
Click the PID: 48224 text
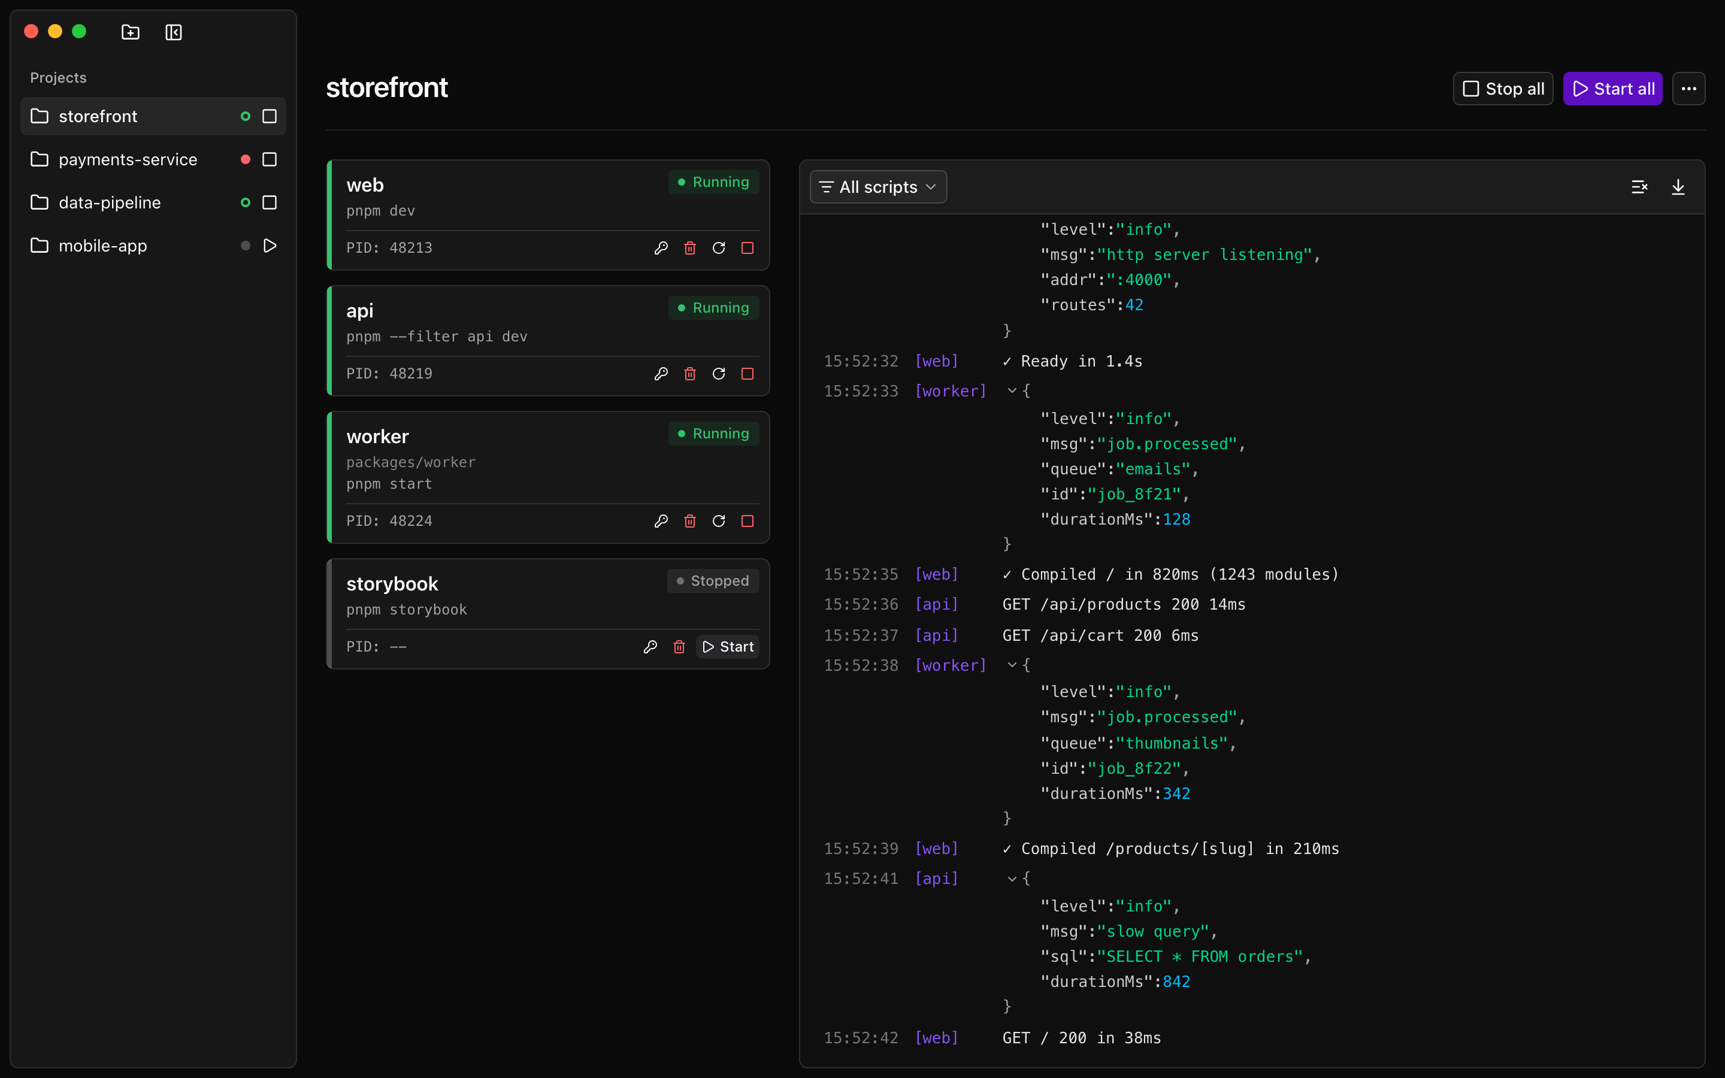pyautogui.click(x=389, y=521)
